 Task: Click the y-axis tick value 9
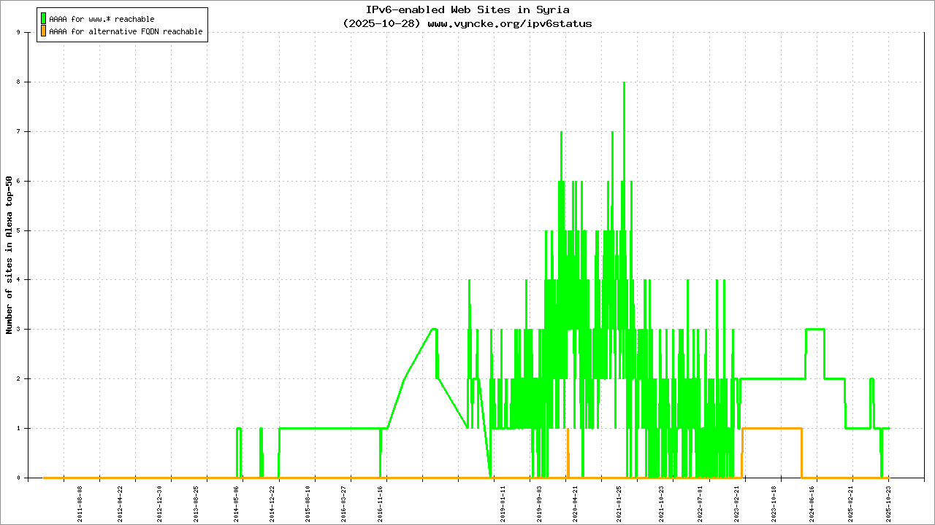click(27, 33)
